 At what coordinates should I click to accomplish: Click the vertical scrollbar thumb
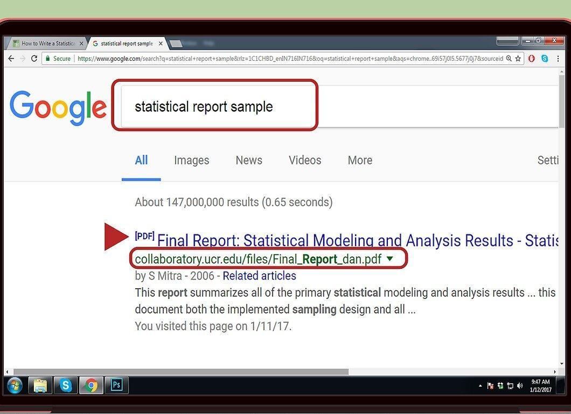561,102
